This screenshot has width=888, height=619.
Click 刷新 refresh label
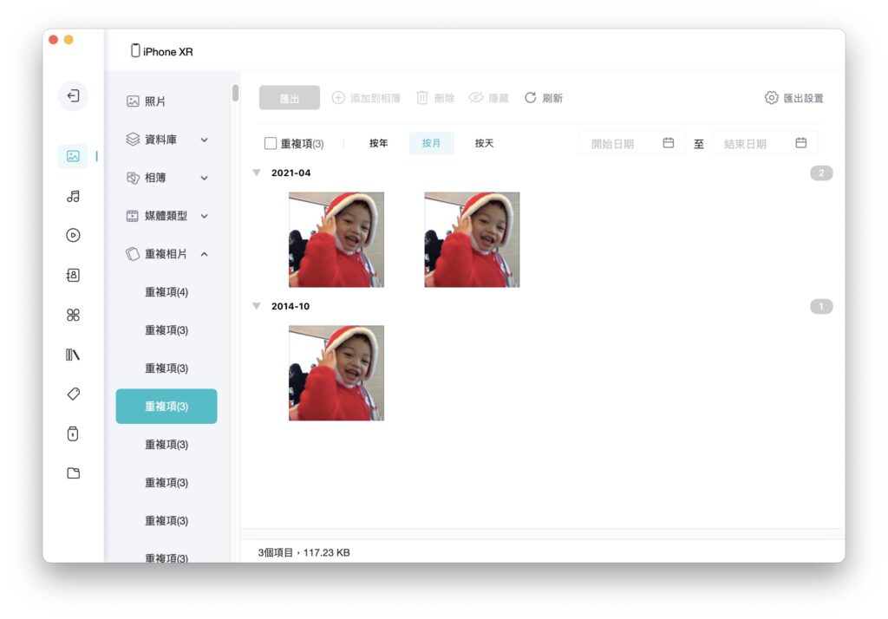click(552, 98)
